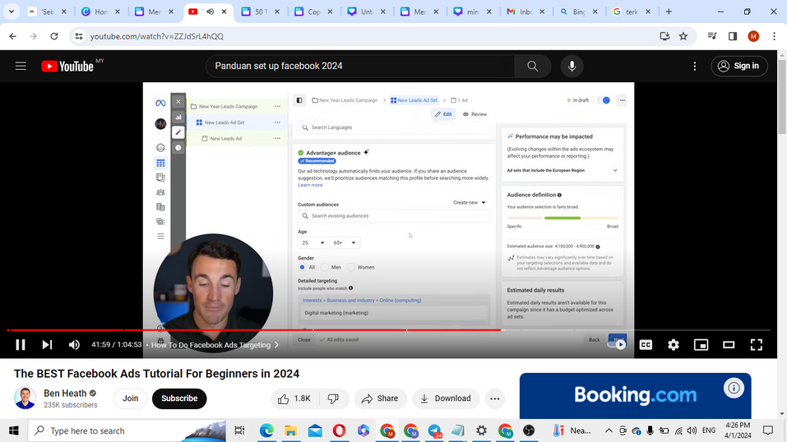
Task: Click the Join button
Action: pos(131,398)
